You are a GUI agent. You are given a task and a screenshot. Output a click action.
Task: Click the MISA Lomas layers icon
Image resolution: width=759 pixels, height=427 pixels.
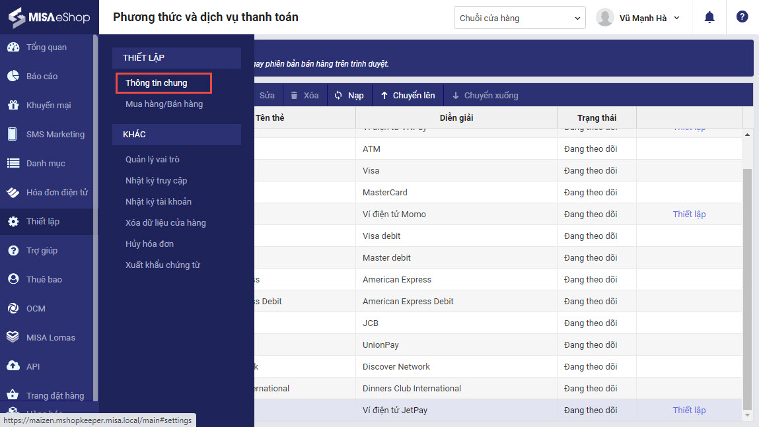pyautogui.click(x=13, y=338)
